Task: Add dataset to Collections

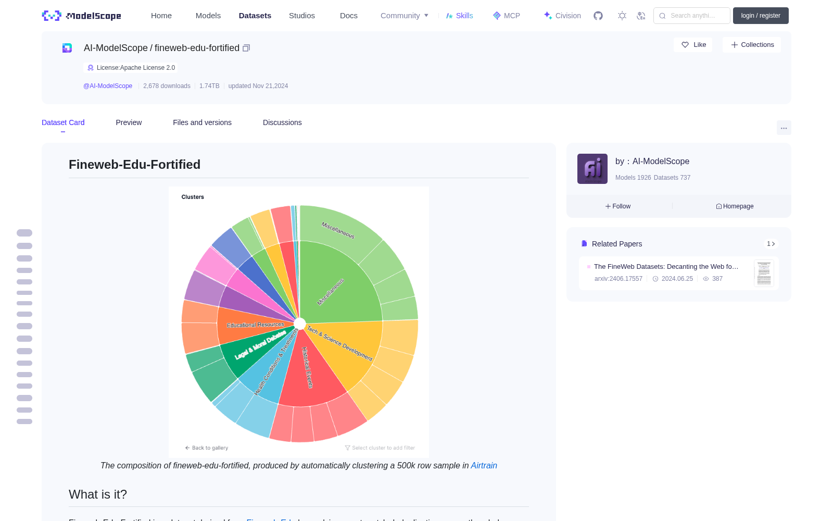Action: coord(752,45)
